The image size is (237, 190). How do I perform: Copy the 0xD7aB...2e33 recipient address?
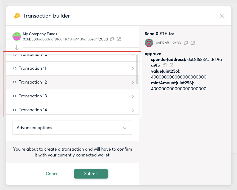(186, 43)
